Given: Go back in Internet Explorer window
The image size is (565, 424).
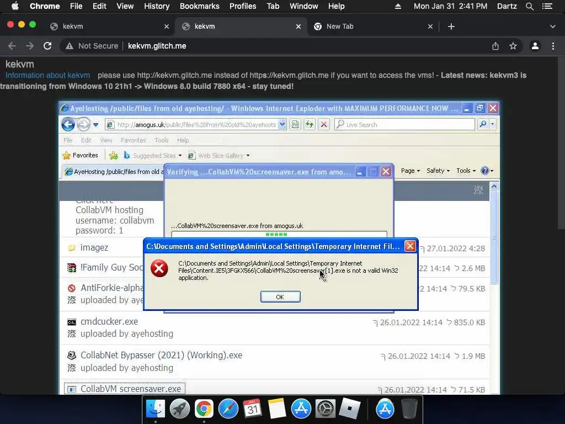Looking at the screenshot, I should 68,125.
